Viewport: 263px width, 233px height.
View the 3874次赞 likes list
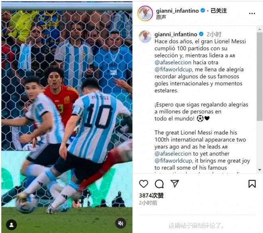(151, 195)
